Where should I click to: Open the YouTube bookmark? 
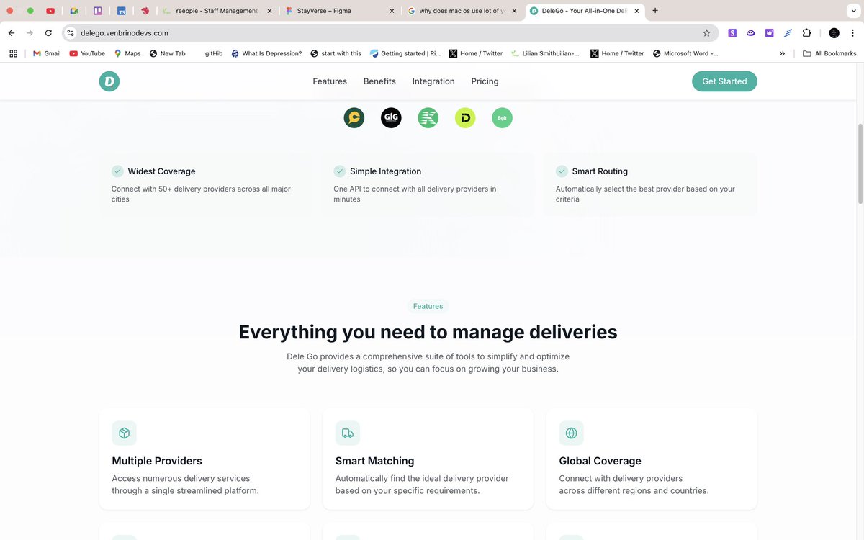pos(87,53)
